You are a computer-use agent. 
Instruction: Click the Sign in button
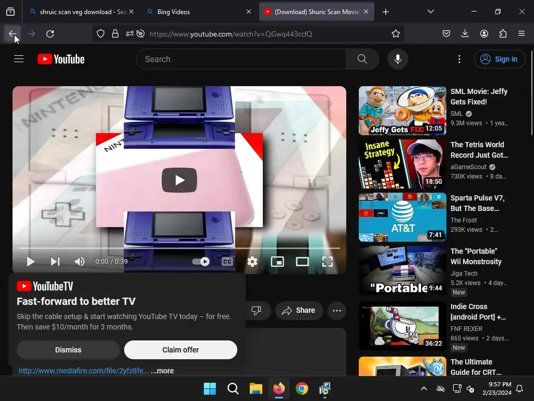(499, 59)
